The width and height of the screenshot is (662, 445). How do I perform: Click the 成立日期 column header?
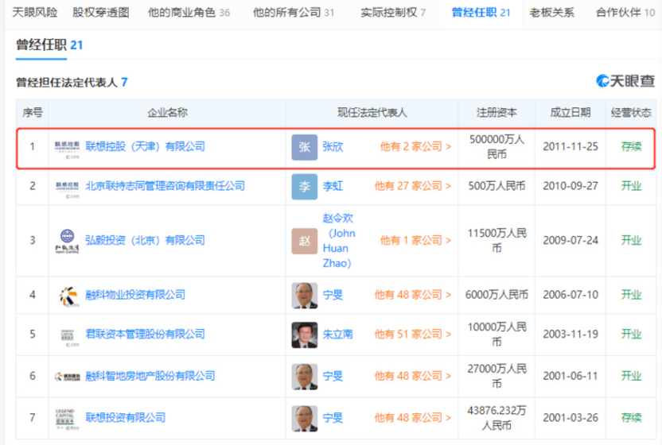(570, 112)
